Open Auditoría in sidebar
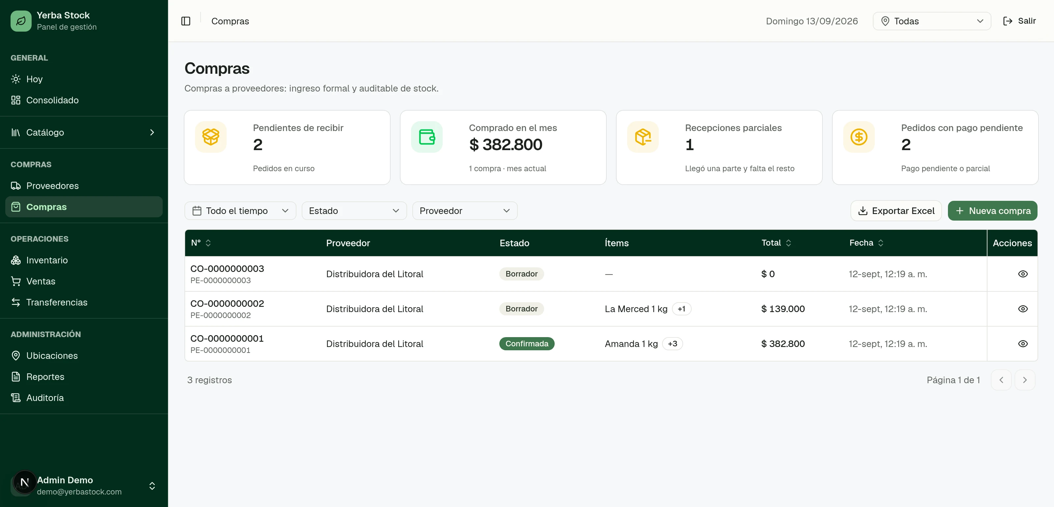The height and width of the screenshot is (507, 1054). pos(83,398)
